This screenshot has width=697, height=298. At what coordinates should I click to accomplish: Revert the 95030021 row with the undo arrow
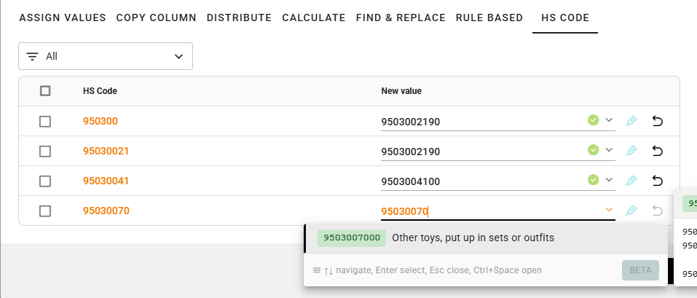coord(657,151)
